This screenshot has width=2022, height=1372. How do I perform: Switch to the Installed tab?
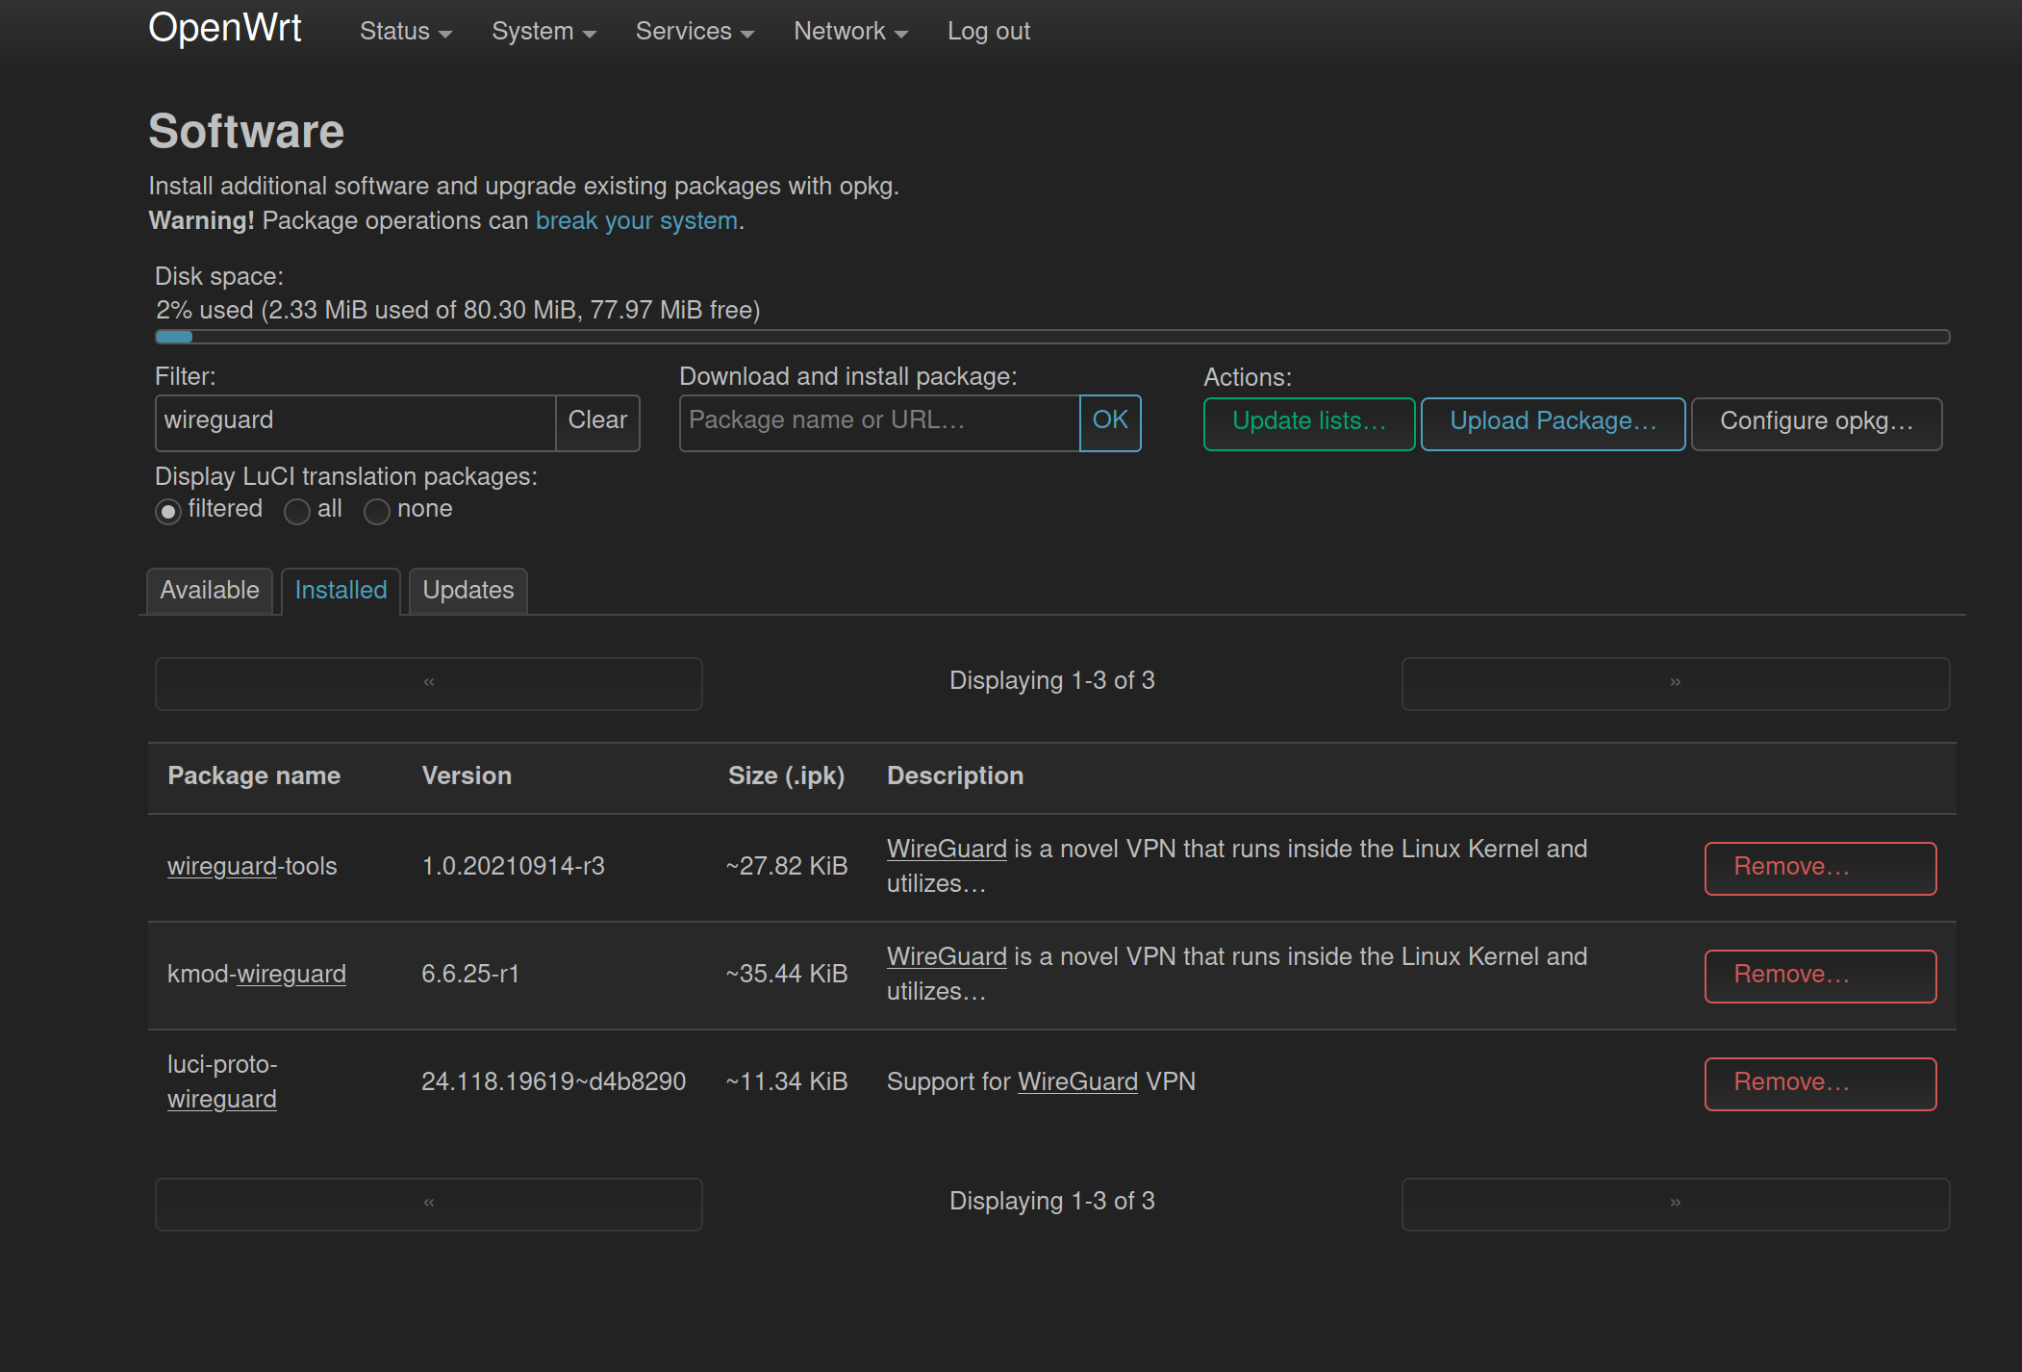click(341, 591)
